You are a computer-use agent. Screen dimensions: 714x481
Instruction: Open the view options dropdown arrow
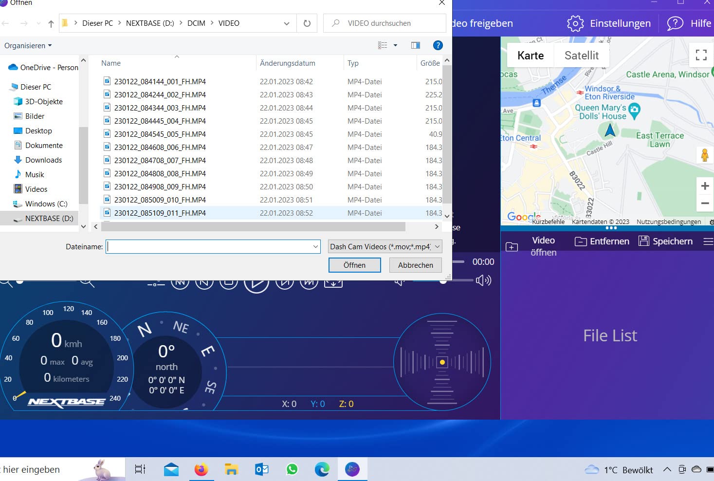[395, 45]
